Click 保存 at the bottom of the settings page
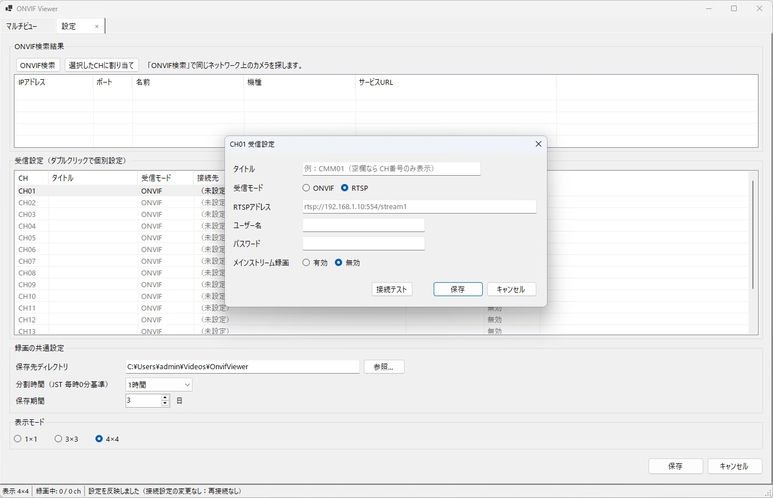773x498 pixels. click(x=675, y=466)
